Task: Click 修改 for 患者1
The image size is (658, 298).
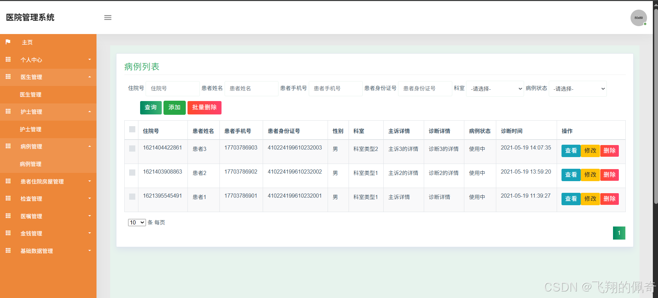Action: click(x=590, y=199)
